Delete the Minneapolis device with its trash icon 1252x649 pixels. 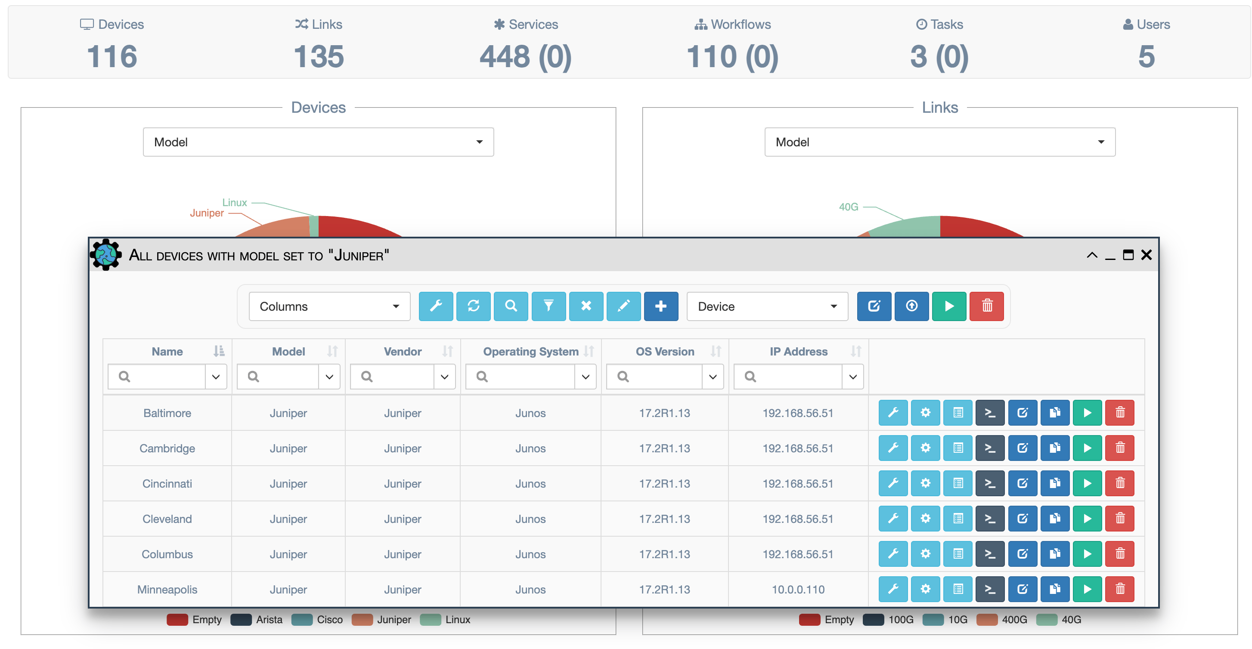point(1120,589)
